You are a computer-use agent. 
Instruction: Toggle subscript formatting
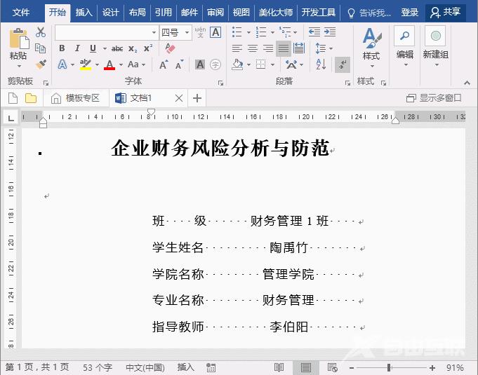click(x=133, y=48)
